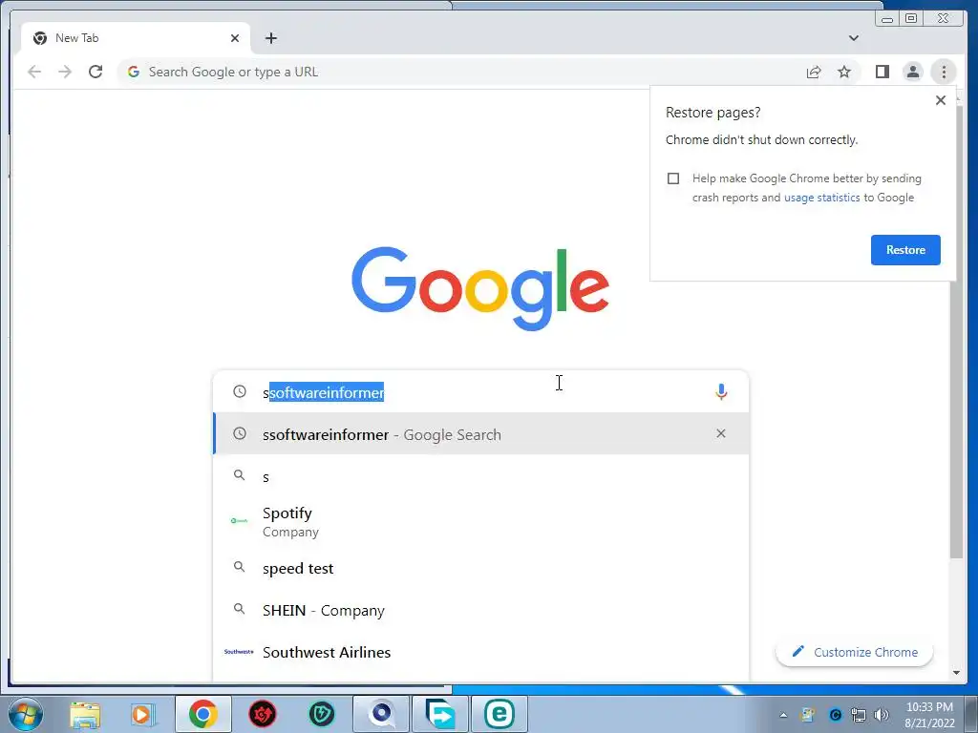Open the red bug taskbar application

tap(263, 714)
